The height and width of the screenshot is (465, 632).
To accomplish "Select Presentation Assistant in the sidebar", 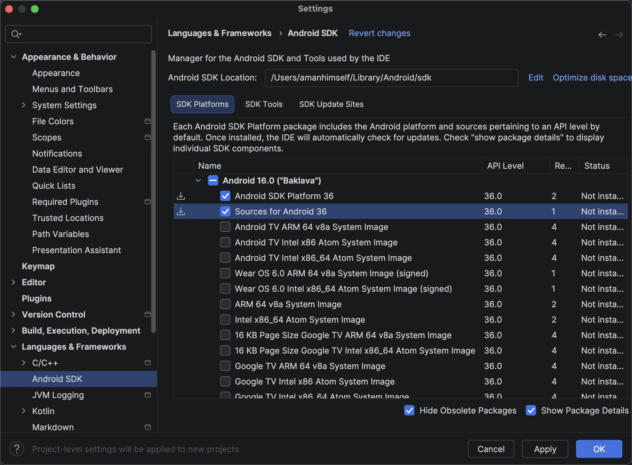I will click(77, 250).
